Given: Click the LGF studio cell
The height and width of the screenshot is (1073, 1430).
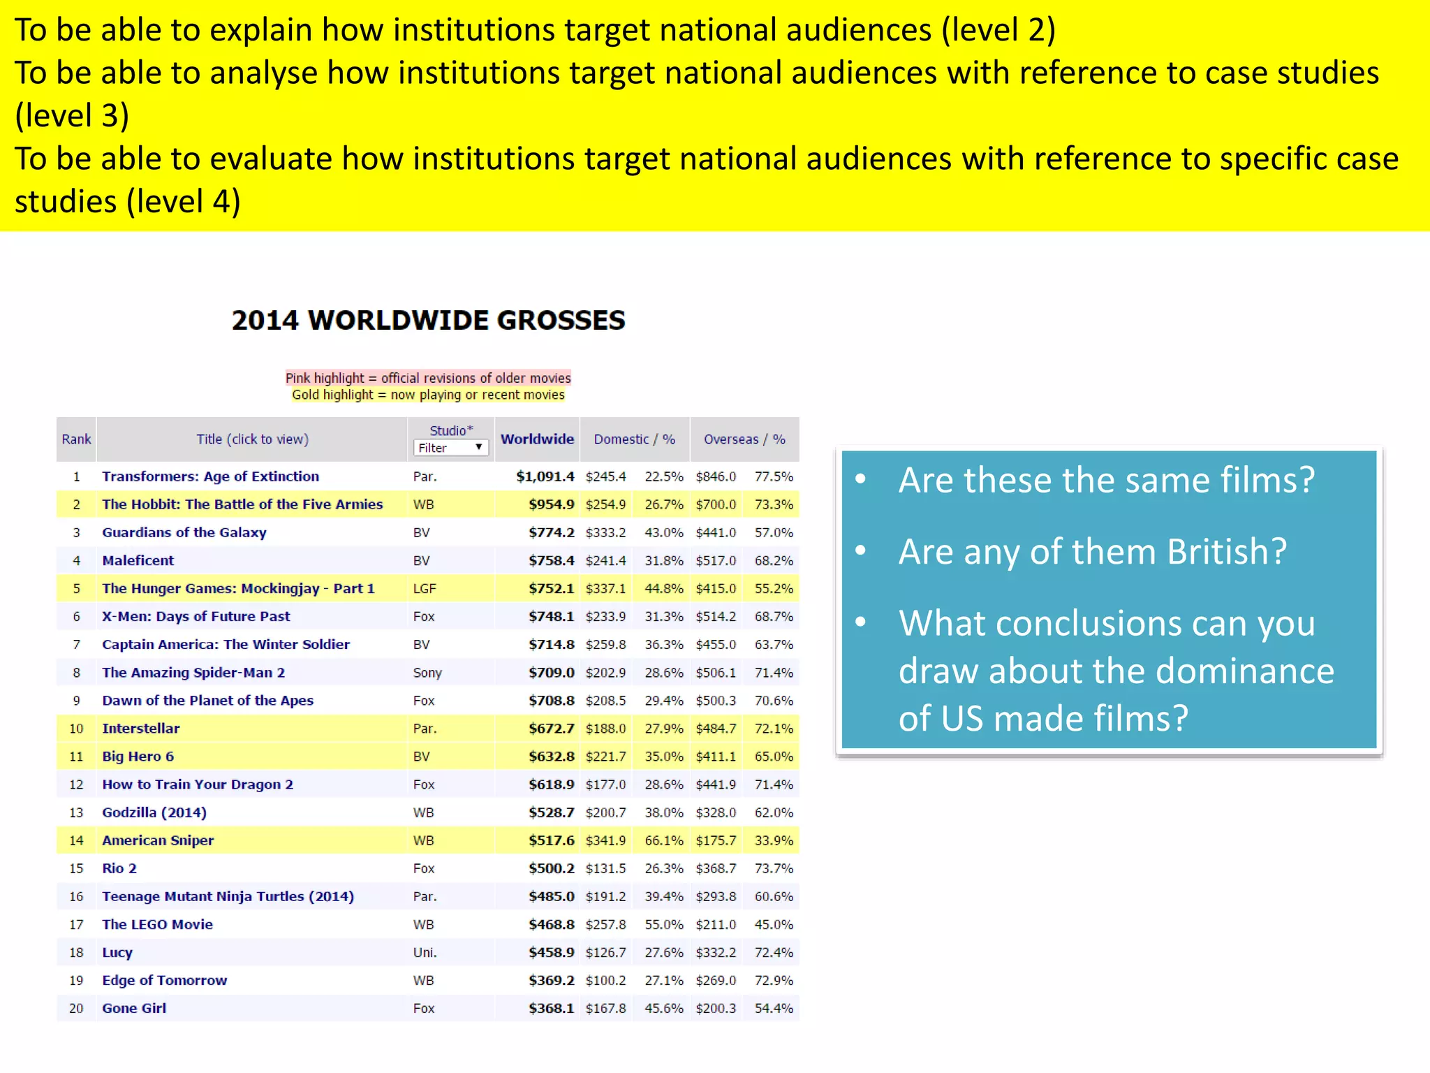Looking at the screenshot, I should [425, 588].
